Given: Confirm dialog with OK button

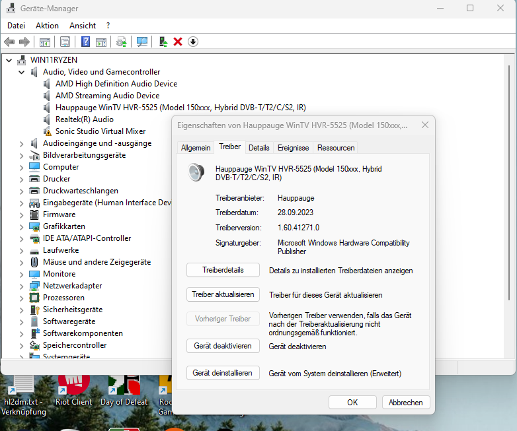Looking at the screenshot, I should (352, 403).
